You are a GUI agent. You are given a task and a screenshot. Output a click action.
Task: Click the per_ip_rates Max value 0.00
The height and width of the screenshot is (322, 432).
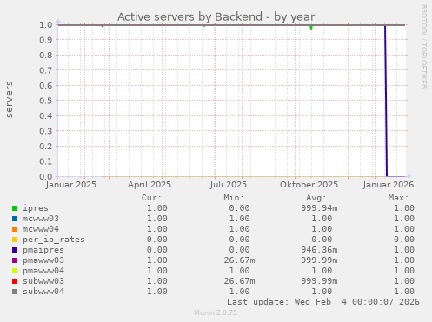click(x=404, y=240)
